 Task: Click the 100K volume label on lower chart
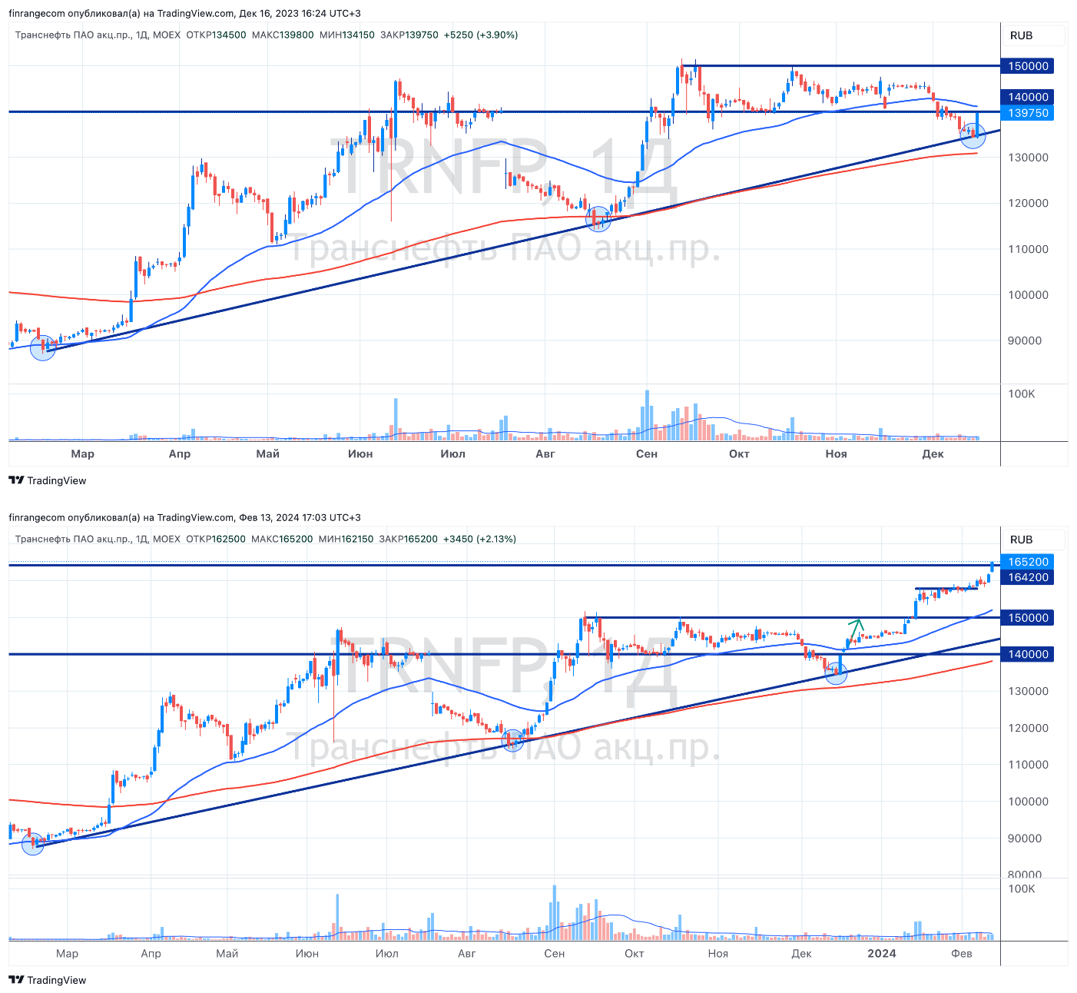(1022, 888)
